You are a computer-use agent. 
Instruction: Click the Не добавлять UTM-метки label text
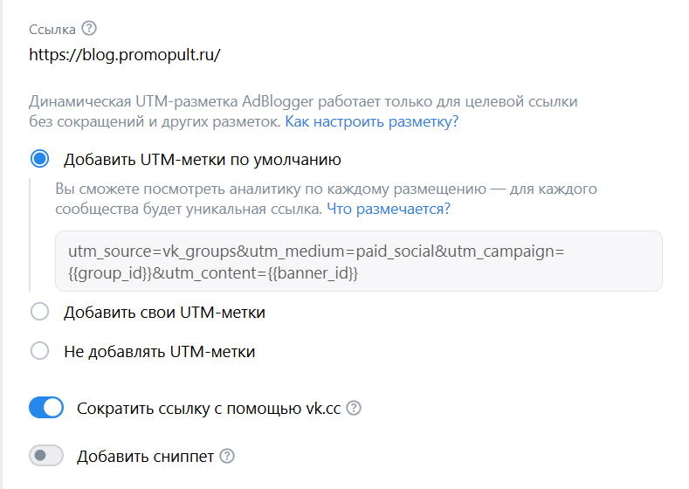coord(159,352)
